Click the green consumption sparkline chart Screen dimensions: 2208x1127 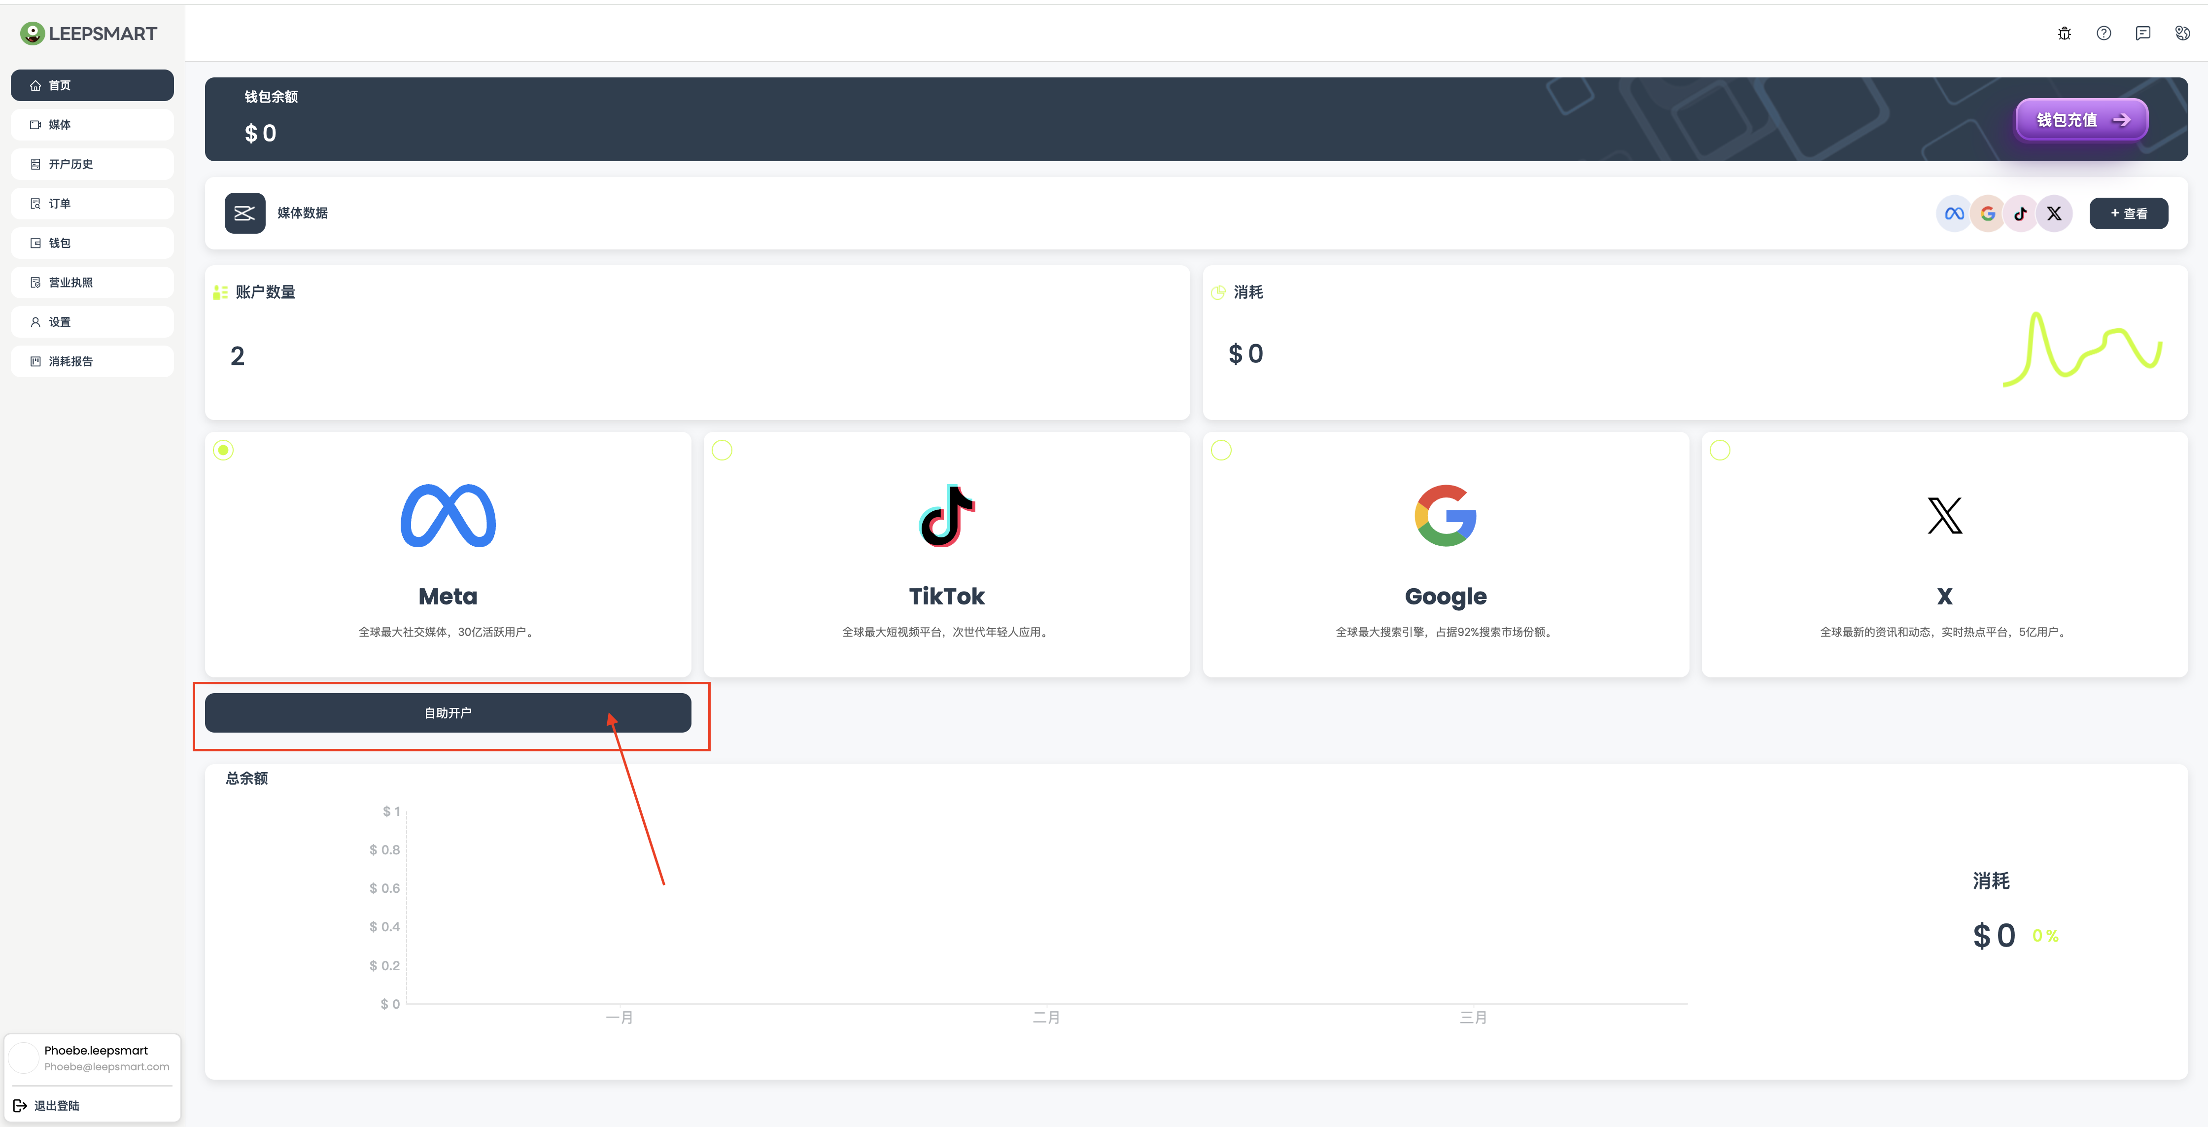pyautogui.click(x=2083, y=349)
